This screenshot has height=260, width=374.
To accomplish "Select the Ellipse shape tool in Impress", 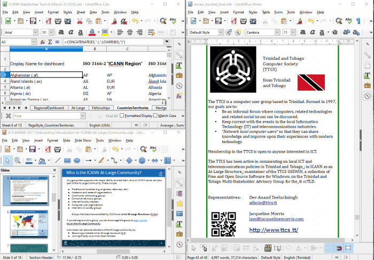I will [76, 160].
